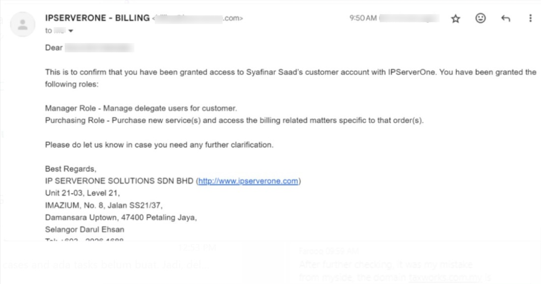541x284 pixels.
Task: Open the http://www.ipserverone.com link
Action: pos(248,181)
